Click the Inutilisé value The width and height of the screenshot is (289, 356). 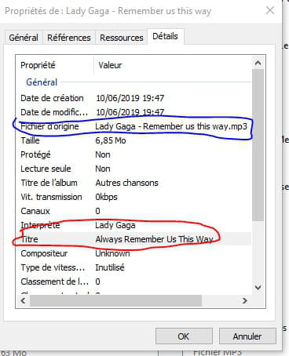(x=110, y=267)
